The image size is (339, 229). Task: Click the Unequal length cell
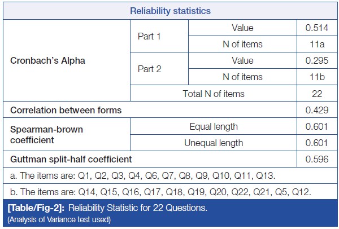pyautogui.click(x=215, y=143)
